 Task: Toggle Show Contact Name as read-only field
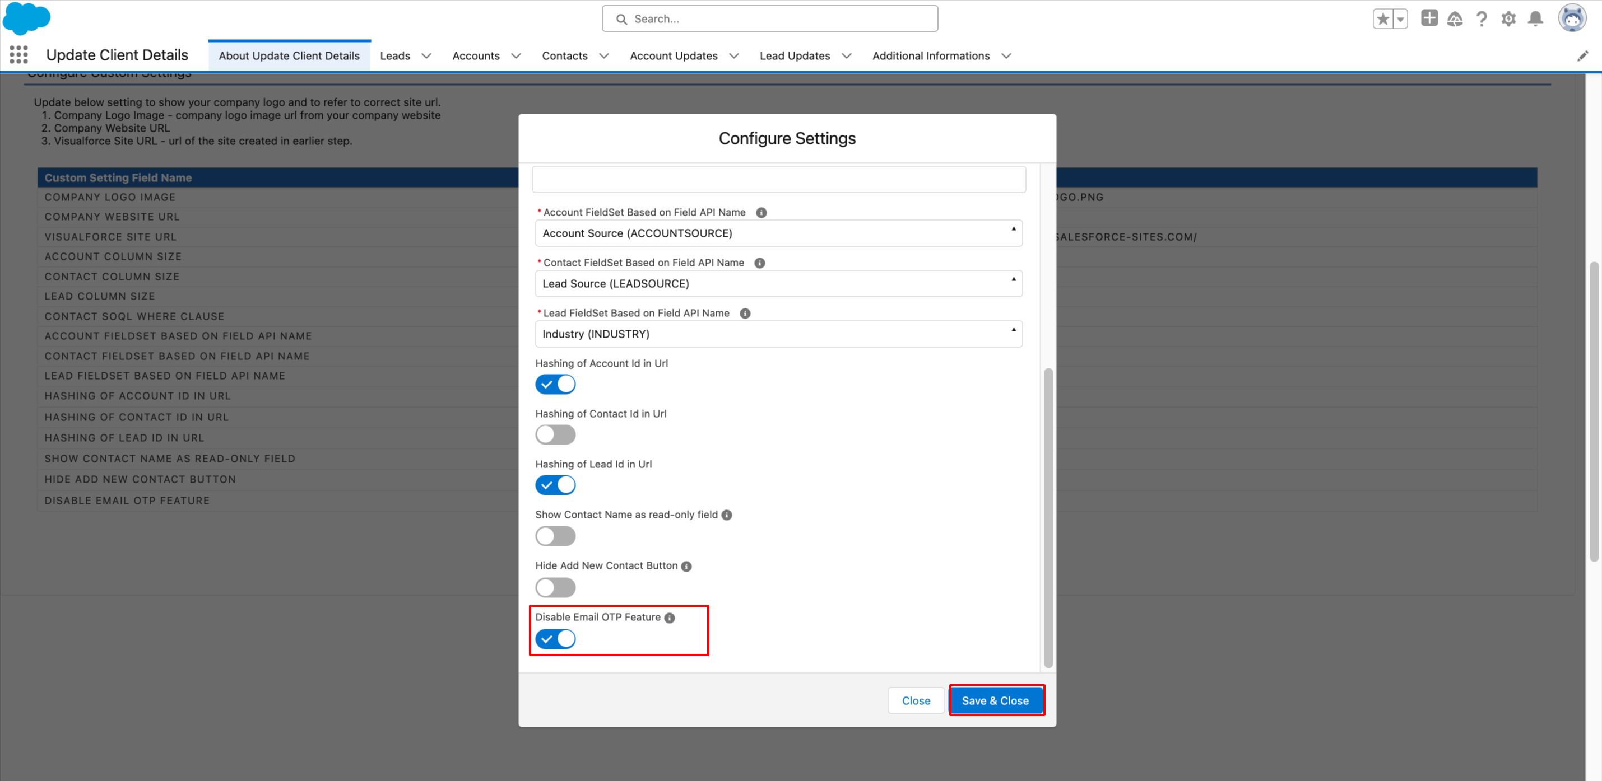click(x=555, y=536)
